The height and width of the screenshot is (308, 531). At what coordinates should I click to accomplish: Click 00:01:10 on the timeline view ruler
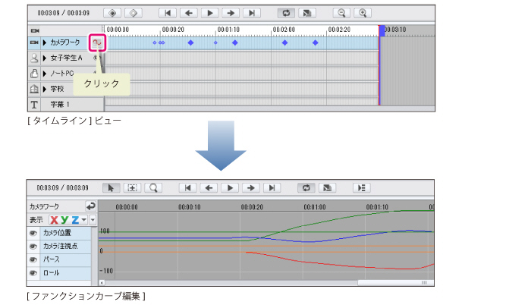[228, 30]
